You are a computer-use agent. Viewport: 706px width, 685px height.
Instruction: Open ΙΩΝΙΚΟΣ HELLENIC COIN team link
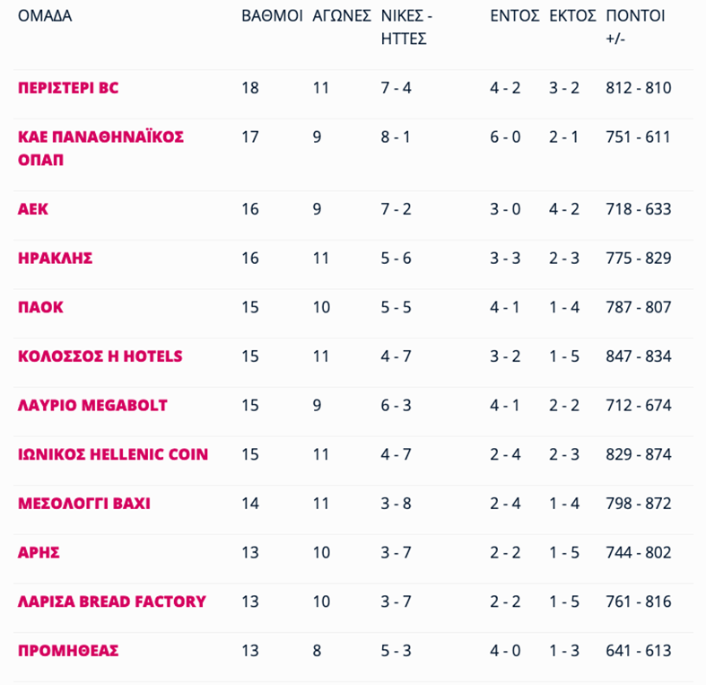[x=113, y=454]
